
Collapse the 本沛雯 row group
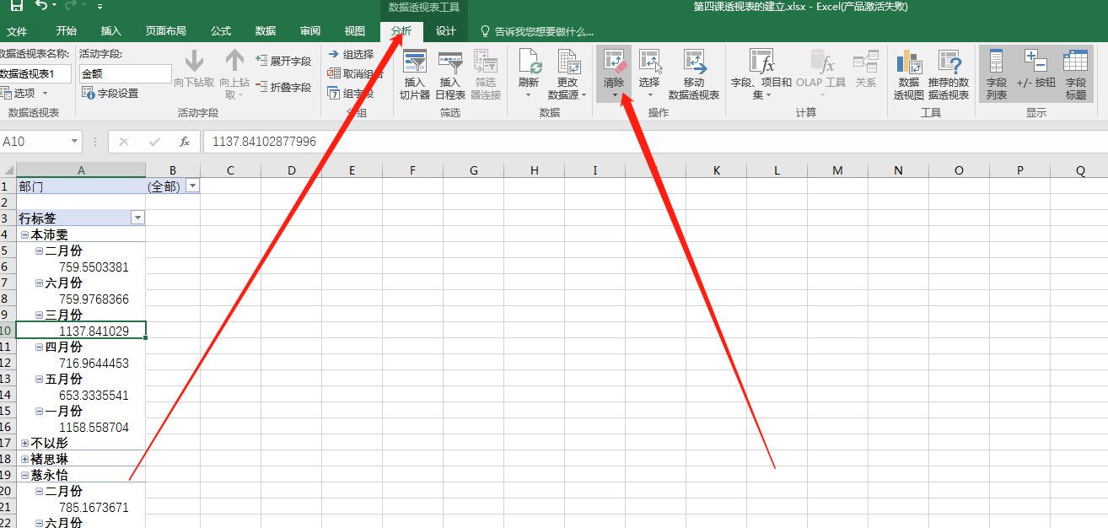pyautogui.click(x=24, y=235)
